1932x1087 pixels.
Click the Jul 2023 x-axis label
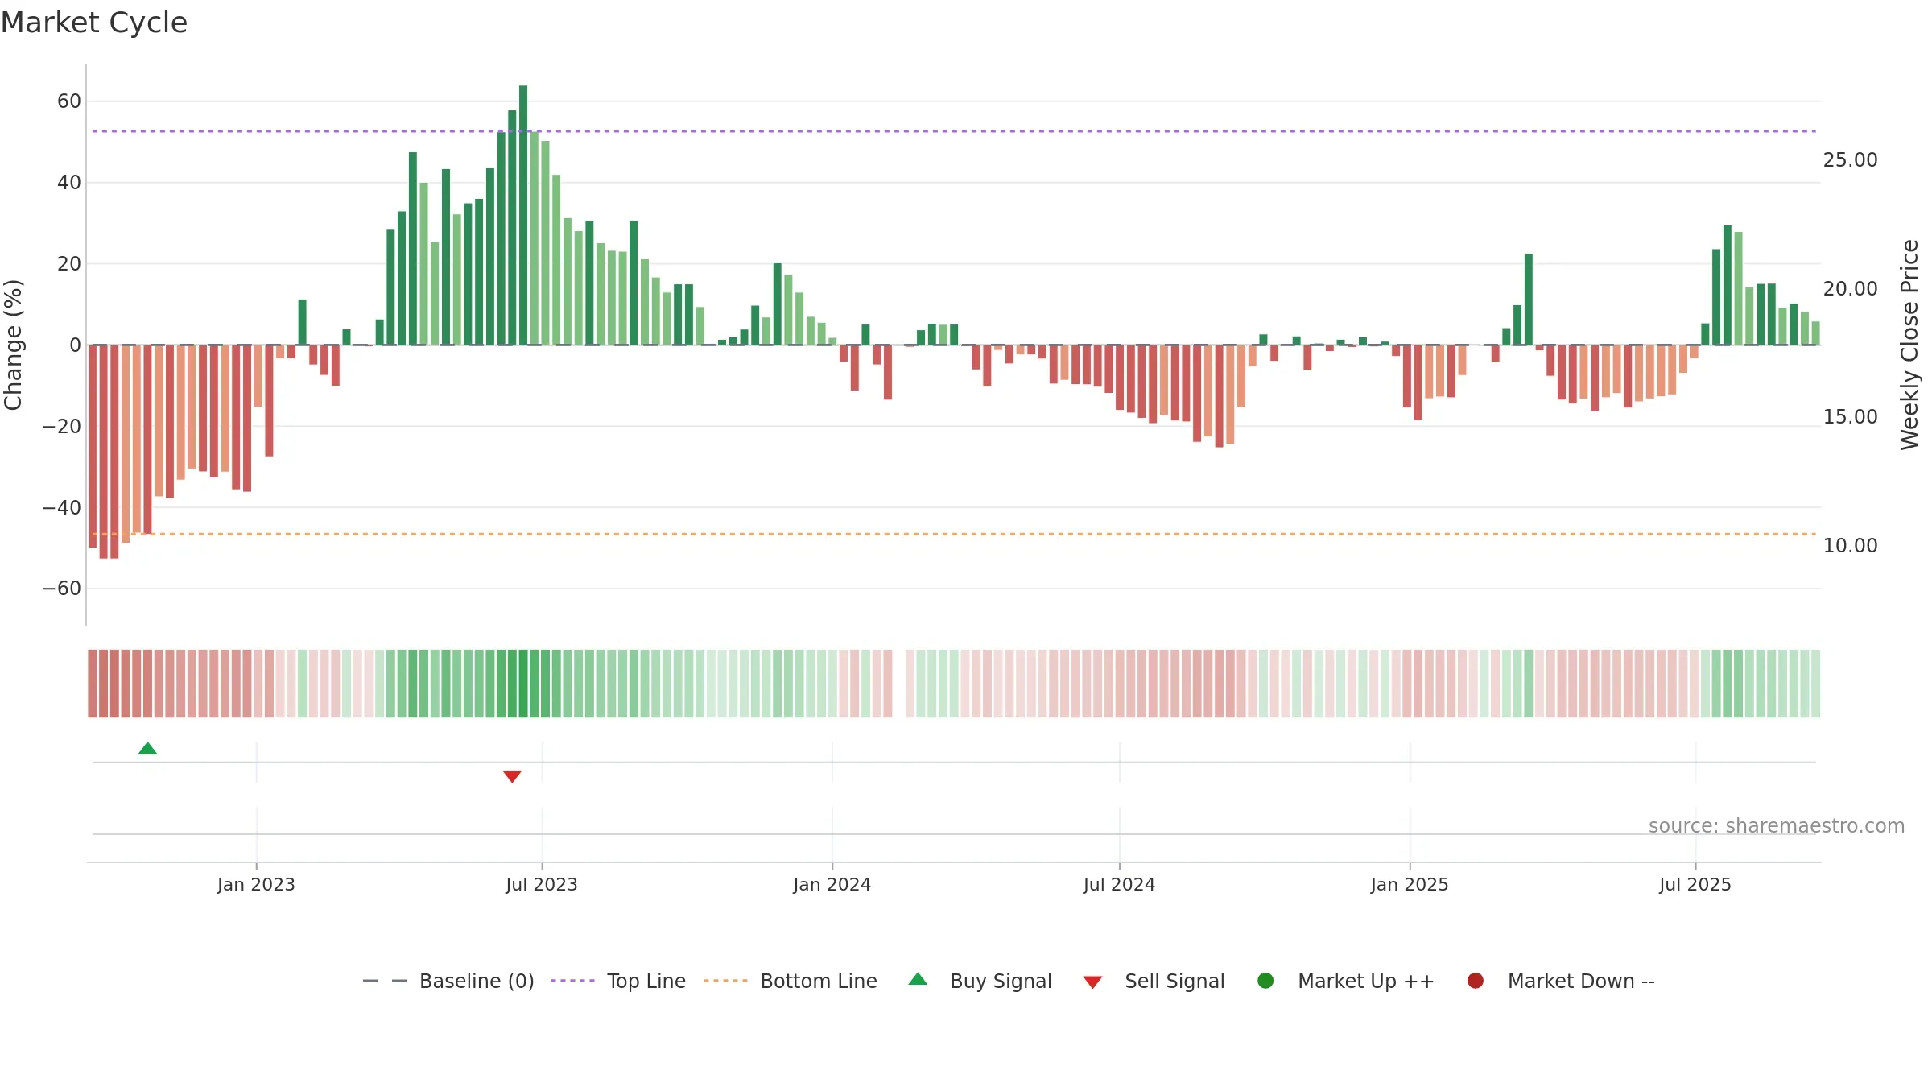(x=542, y=885)
